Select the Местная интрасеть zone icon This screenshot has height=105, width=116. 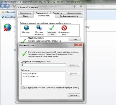pyautogui.click(x=39, y=28)
